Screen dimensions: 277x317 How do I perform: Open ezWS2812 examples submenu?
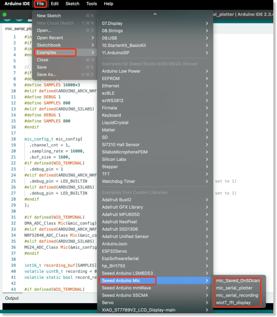pyautogui.click(x=155, y=101)
